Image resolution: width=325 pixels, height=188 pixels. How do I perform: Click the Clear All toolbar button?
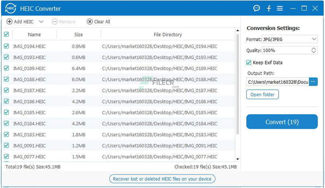click(98, 21)
